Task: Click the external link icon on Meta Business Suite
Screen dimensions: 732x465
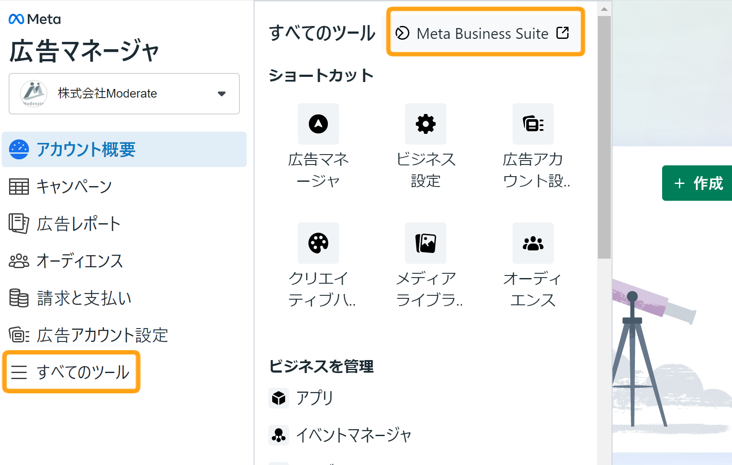Action: (x=562, y=33)
